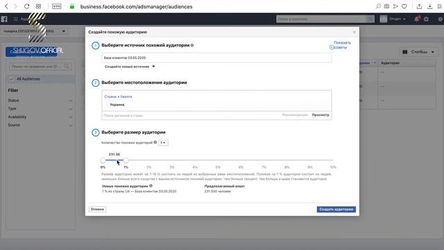444x250 pixels.
Task: Click the Просмотр link
Action: (x=321, y=115)
